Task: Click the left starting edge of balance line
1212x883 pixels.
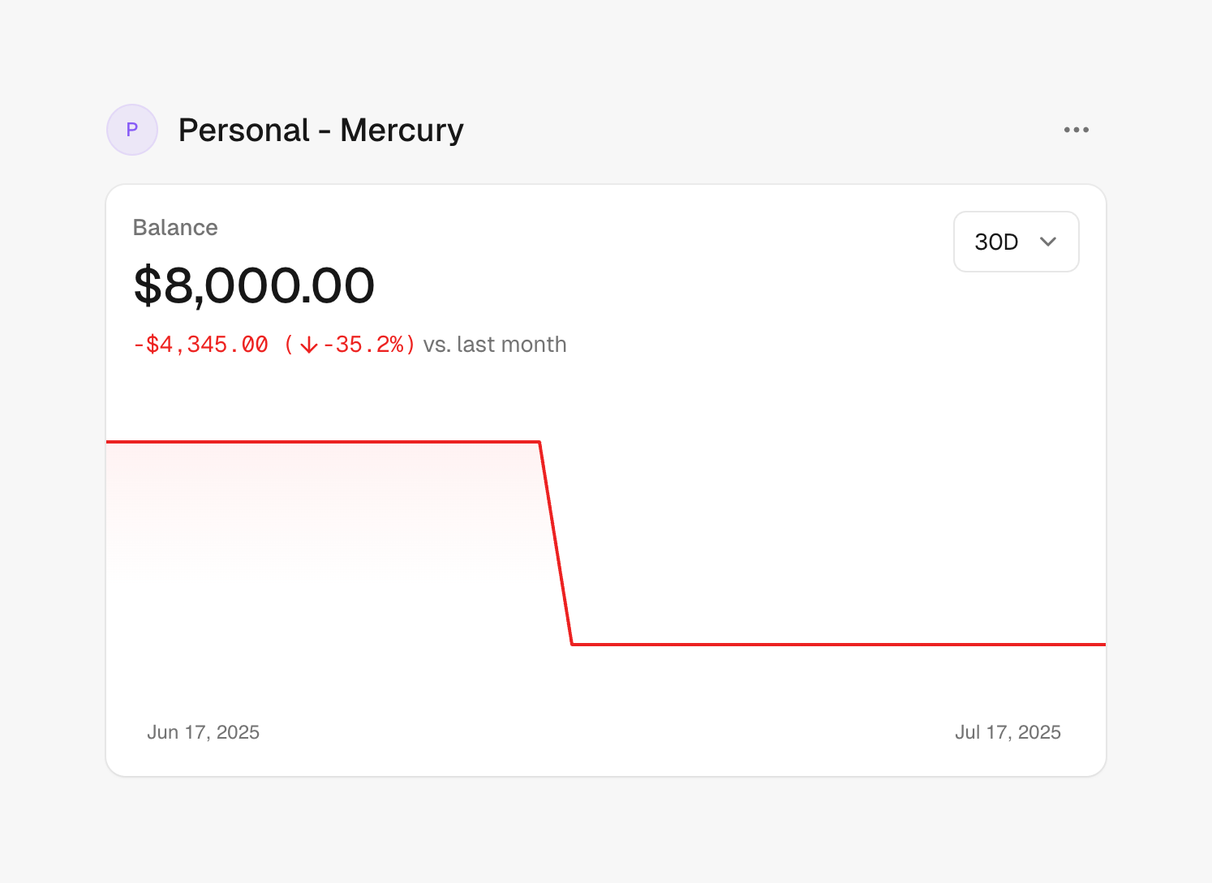Action: 110,442
